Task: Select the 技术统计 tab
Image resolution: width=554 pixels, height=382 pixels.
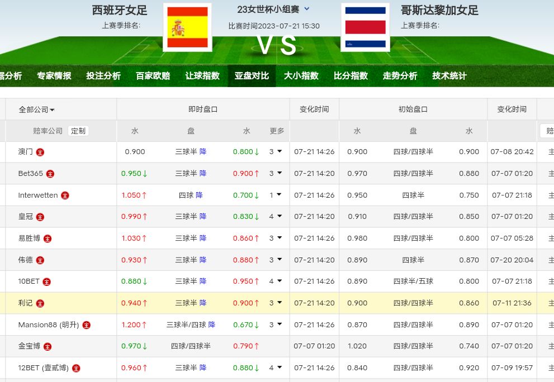Action: click(x=449, y=76)
